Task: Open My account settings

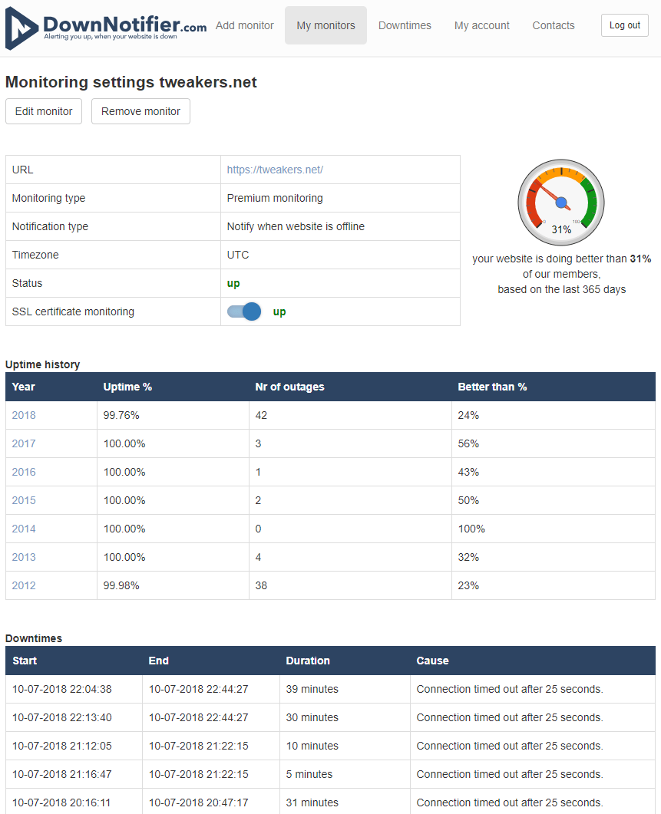Action: tap(481, 25)
